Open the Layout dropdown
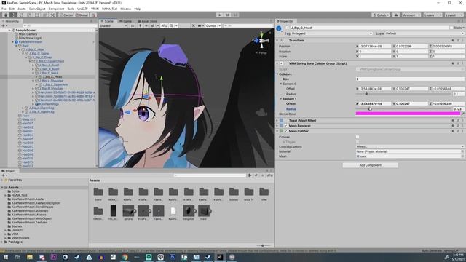466x262 pixels. (454, 15)
